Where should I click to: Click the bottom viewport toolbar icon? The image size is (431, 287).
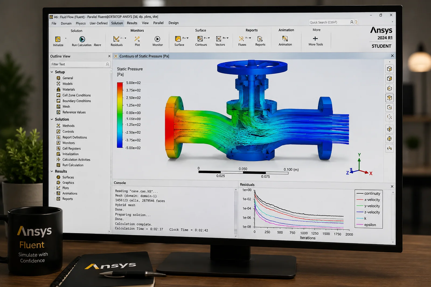[390, 148]
